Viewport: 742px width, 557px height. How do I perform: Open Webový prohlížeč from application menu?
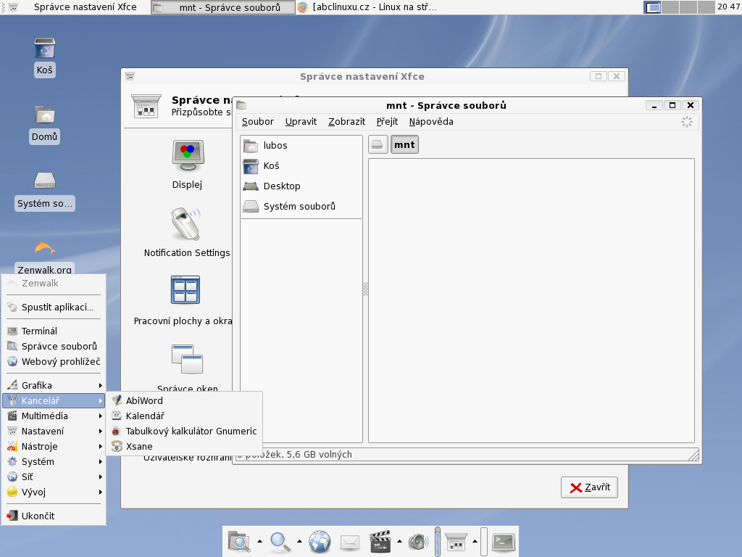pos(54,361)
